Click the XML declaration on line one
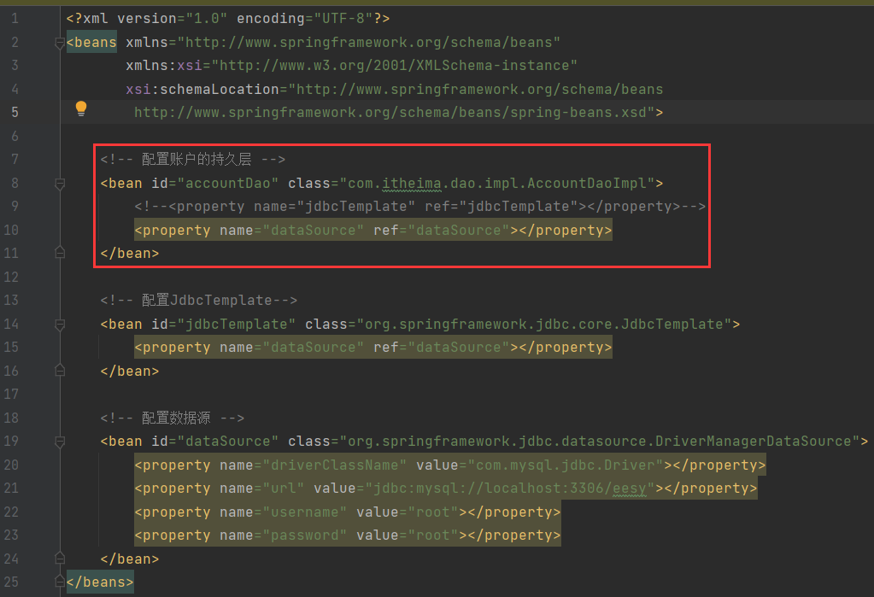This screenshot has height=597, width=874. coord(214,17)
